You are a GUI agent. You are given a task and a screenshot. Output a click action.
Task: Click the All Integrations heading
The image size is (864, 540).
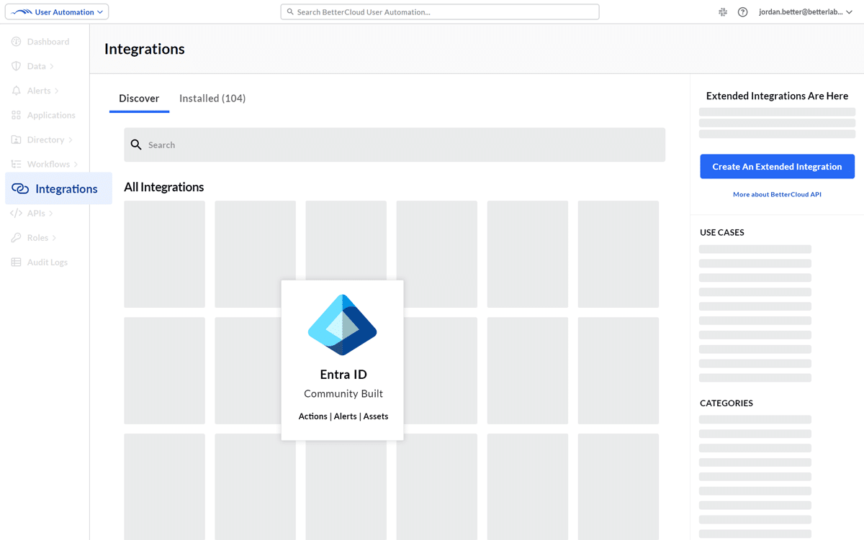point(164,187)
